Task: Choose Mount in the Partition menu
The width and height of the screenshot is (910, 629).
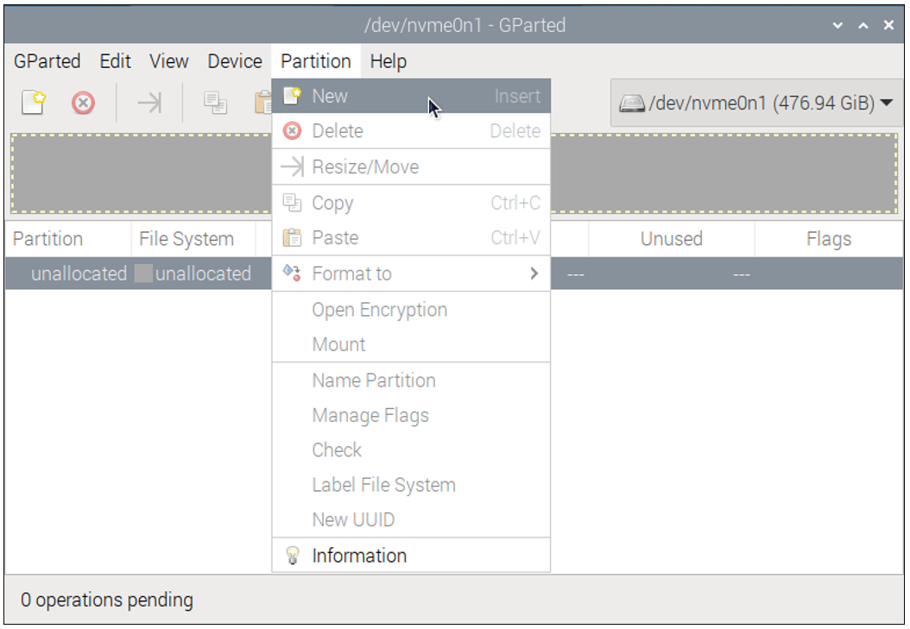Action: (x=411, y=344)
